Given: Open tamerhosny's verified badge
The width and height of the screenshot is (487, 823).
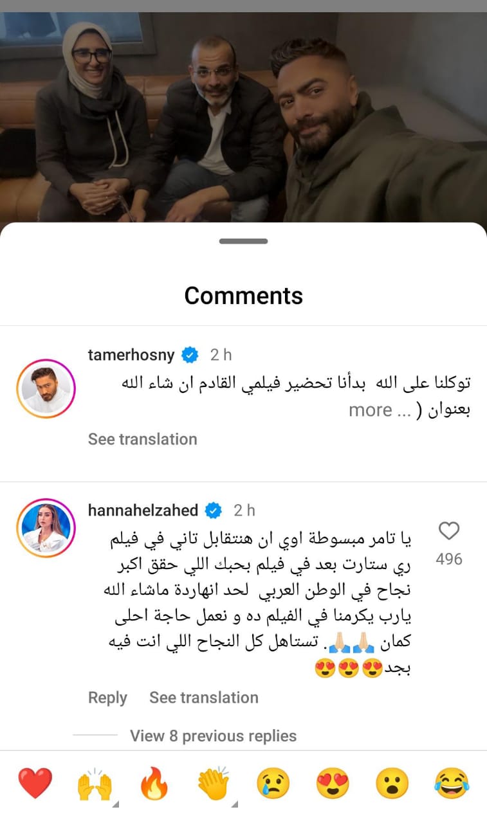Looking at the screenshot, I should 190,354.
